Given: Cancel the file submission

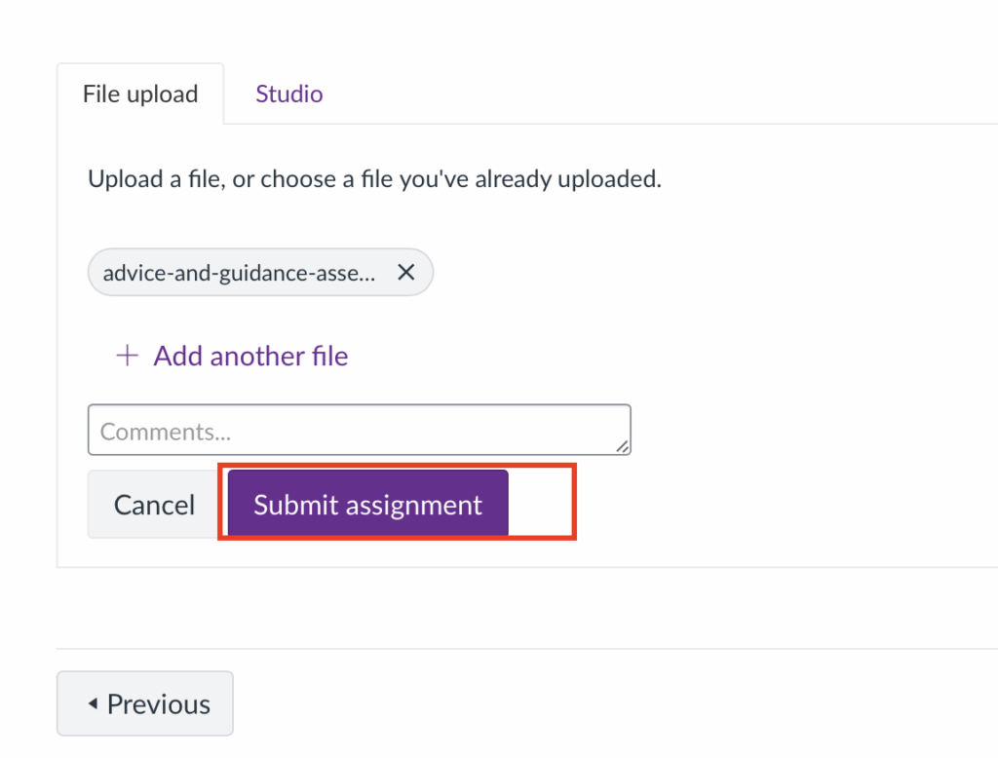Looking at the screenshot, I should coord(153,504).
